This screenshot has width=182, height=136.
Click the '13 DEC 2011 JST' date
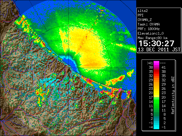coord(159,50)
